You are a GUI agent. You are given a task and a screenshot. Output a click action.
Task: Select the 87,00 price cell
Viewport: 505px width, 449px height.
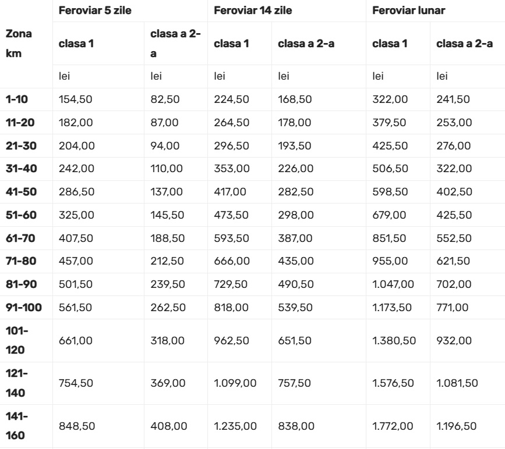[x=165, y=123]
